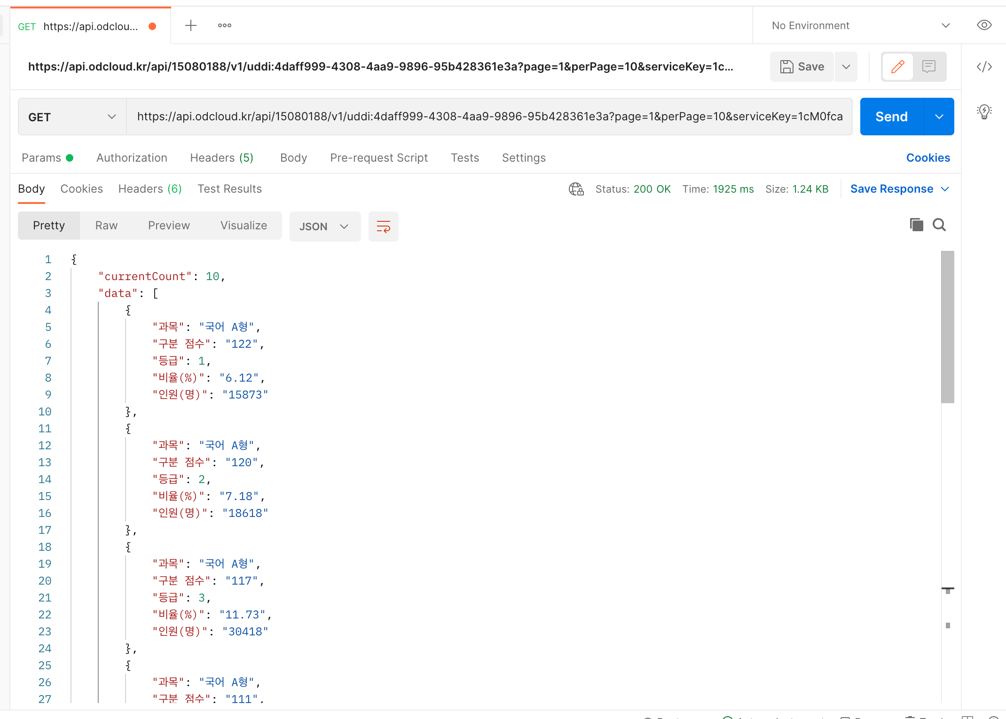This screenshot has height=719, width=1006.
Task: Open the comments icon next to pencil
Action: (928, 67)
